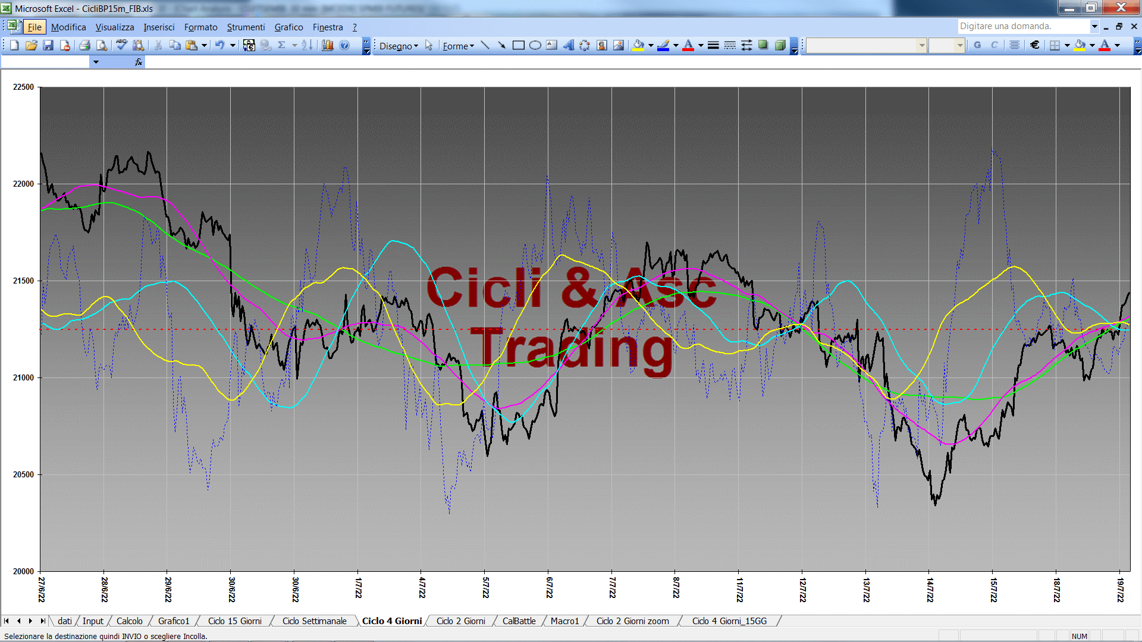1142x642 pixels.
Task: Click the Digitare una domanda help field
Action: 1023,26
